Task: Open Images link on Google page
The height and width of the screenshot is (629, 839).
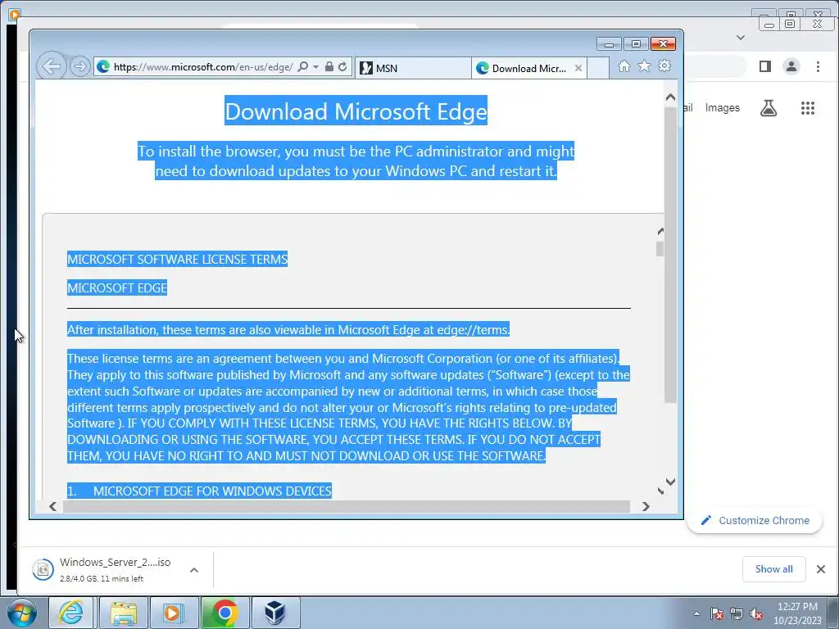Action: (x=723, y=107)
